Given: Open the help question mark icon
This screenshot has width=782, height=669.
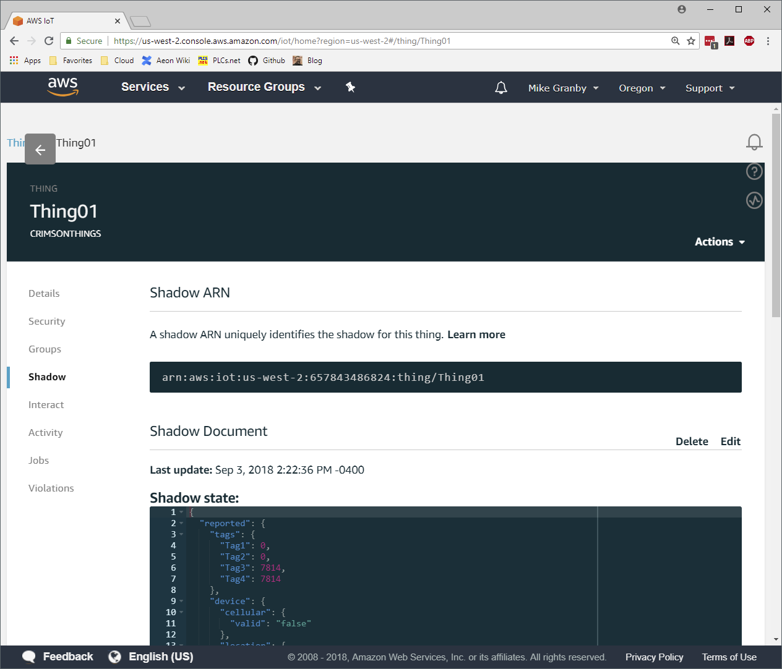Looking at the screenshot, I should [754, 171].
